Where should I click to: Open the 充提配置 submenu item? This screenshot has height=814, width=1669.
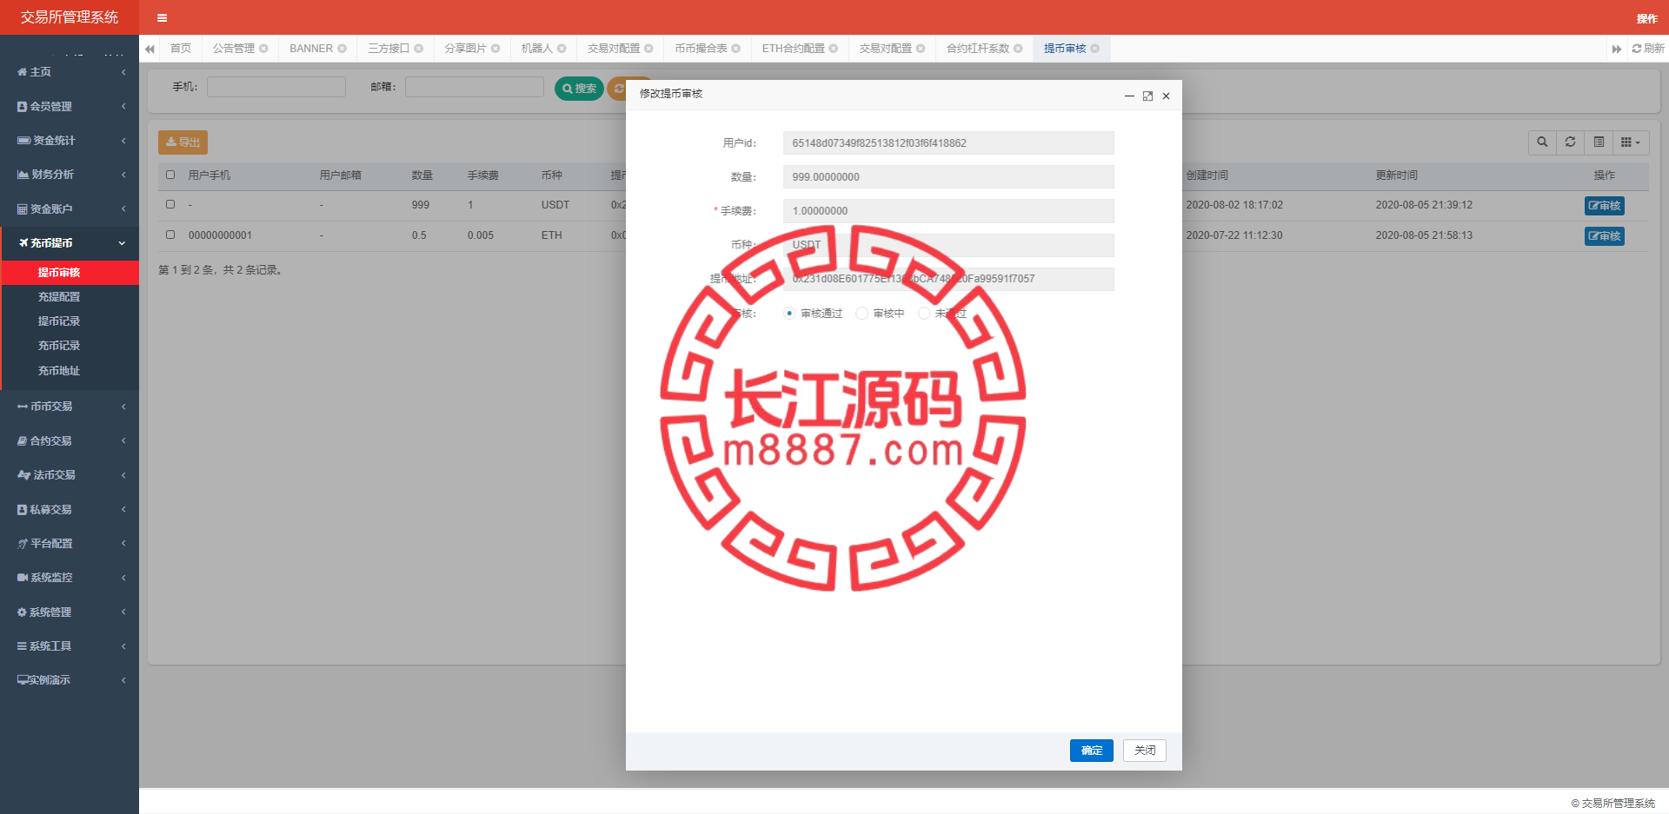(70, 297)
